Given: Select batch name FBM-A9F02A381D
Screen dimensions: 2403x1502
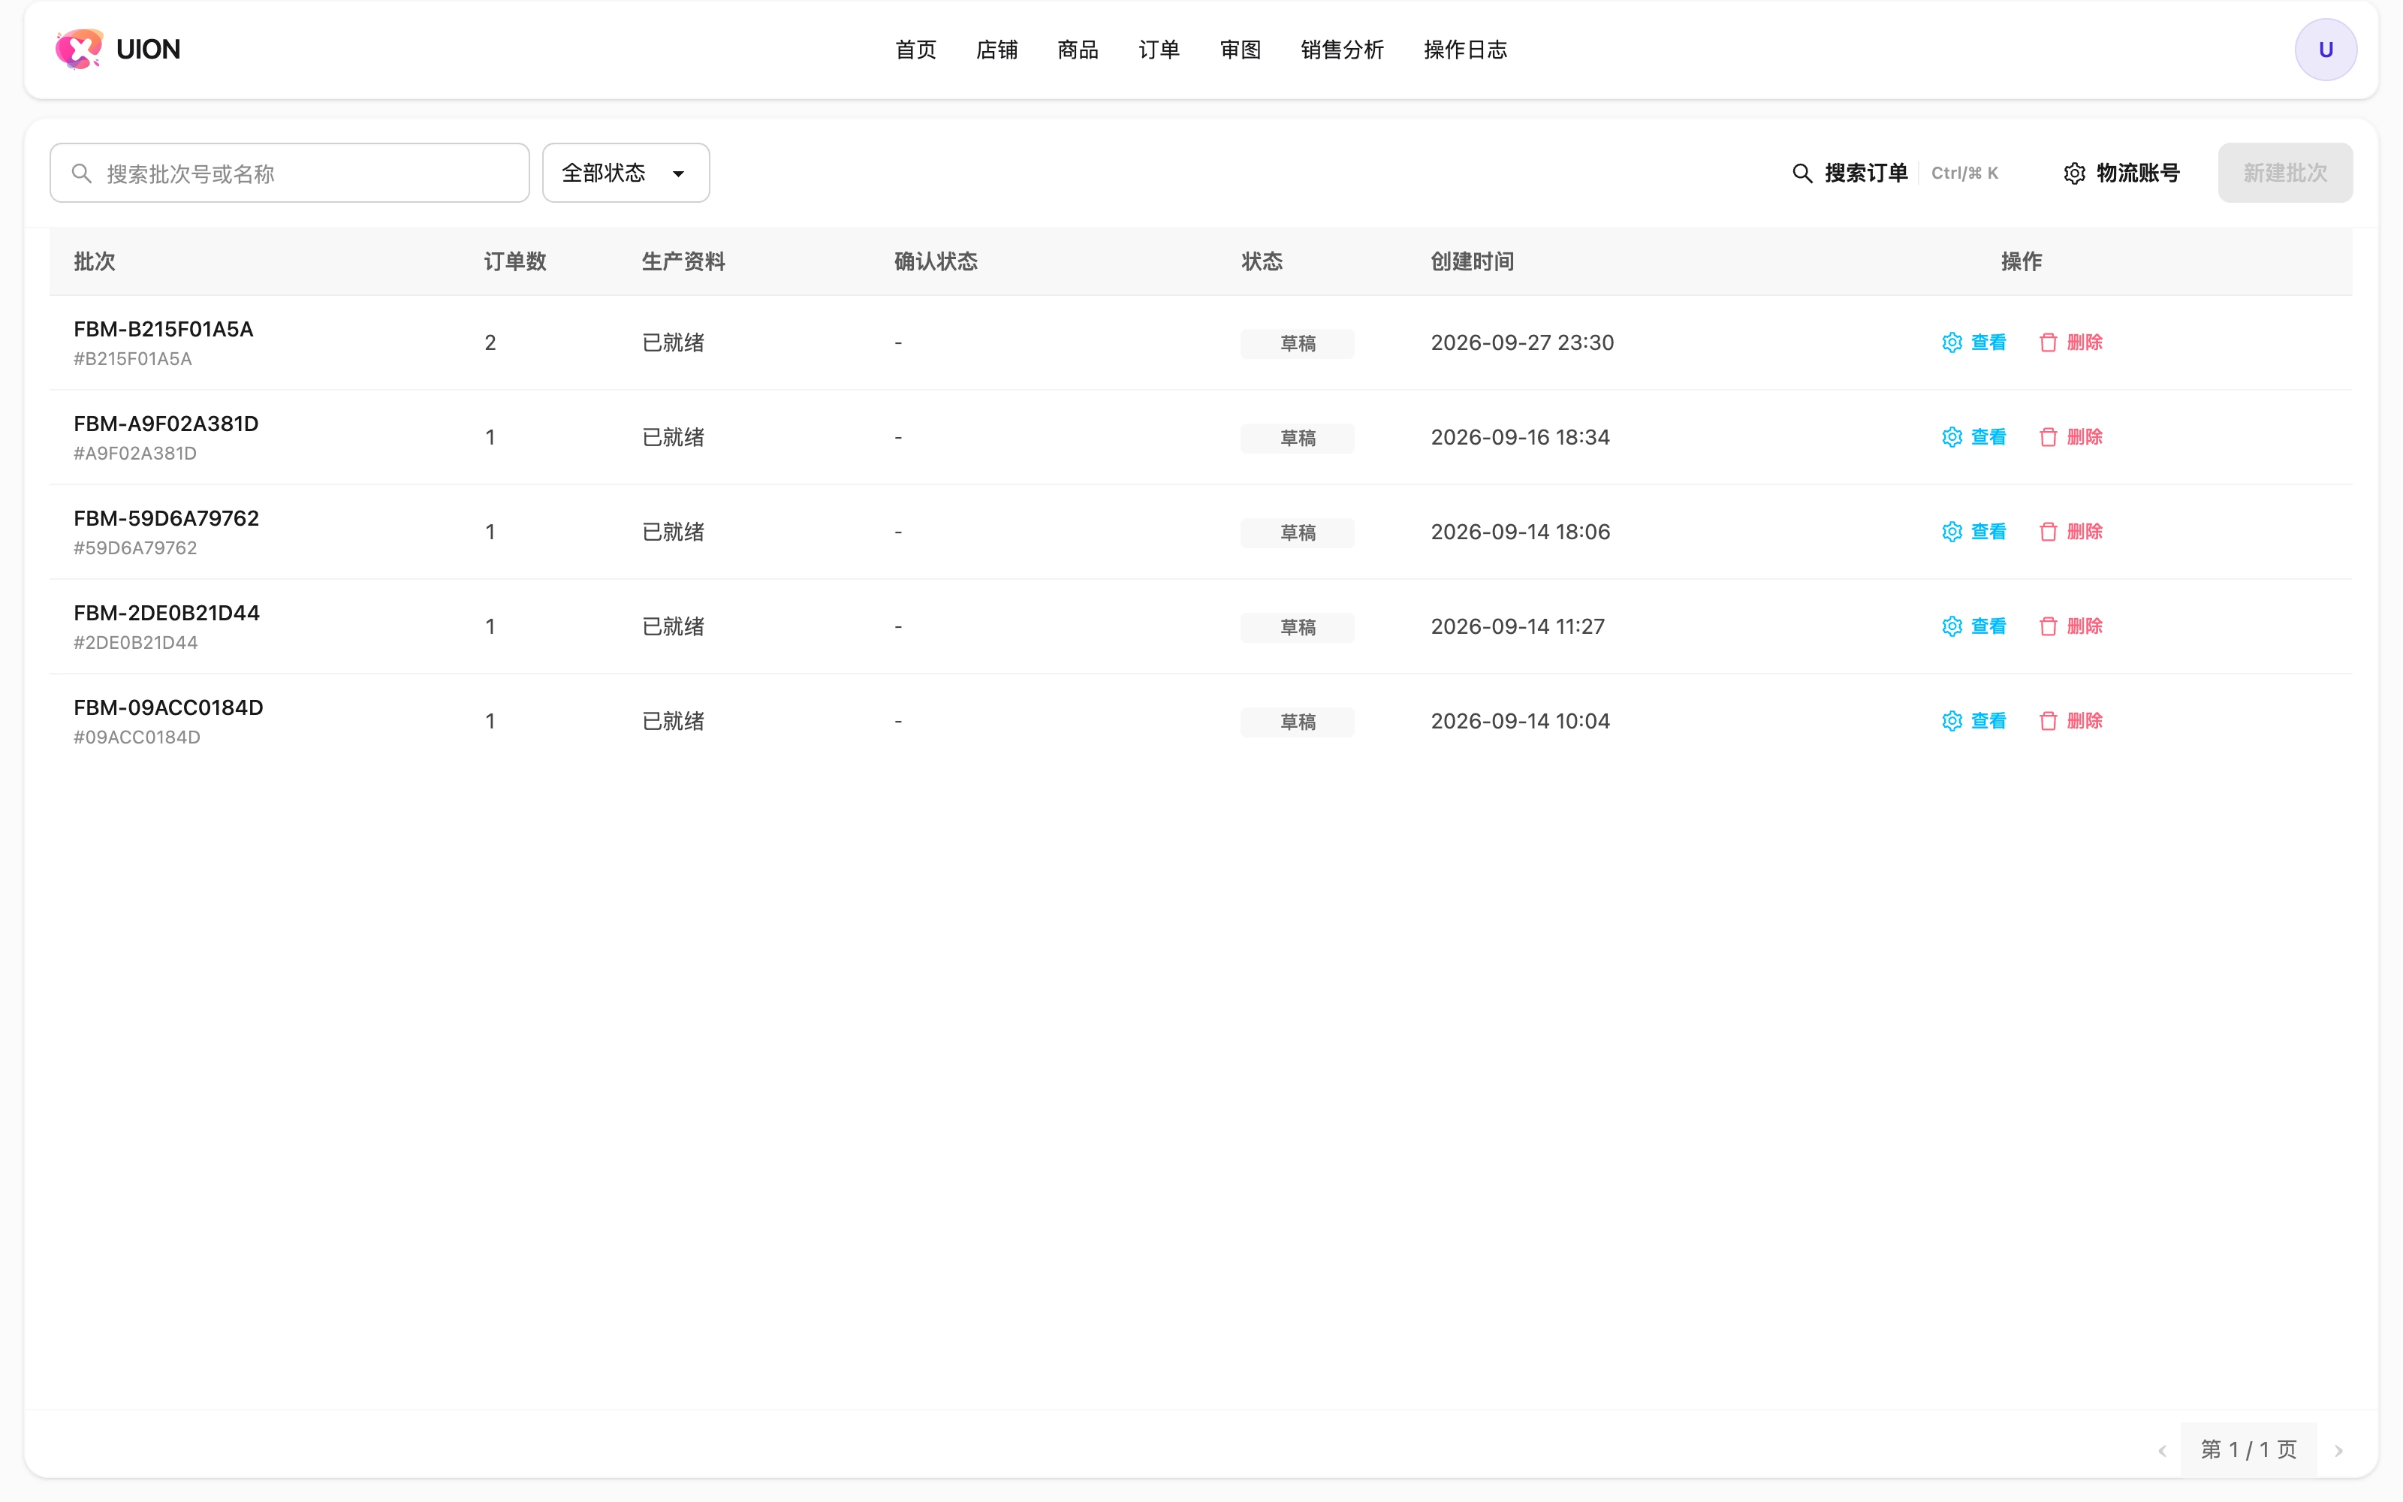Looking at the screenshot, I should coord(166,424).
